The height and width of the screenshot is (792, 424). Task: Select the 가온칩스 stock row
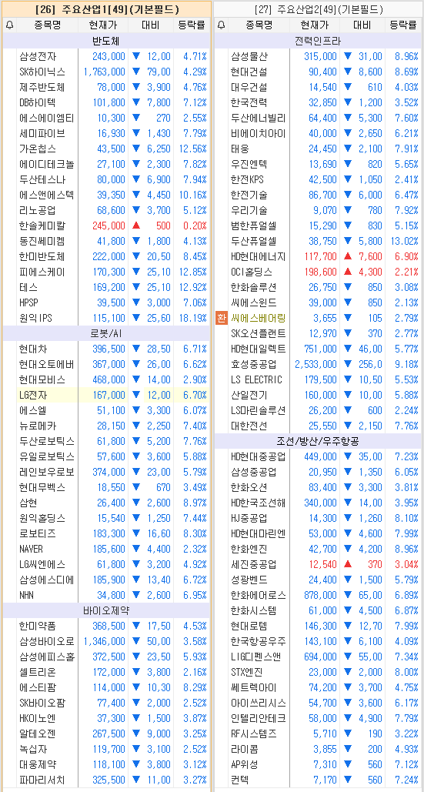tap(106, 149)
